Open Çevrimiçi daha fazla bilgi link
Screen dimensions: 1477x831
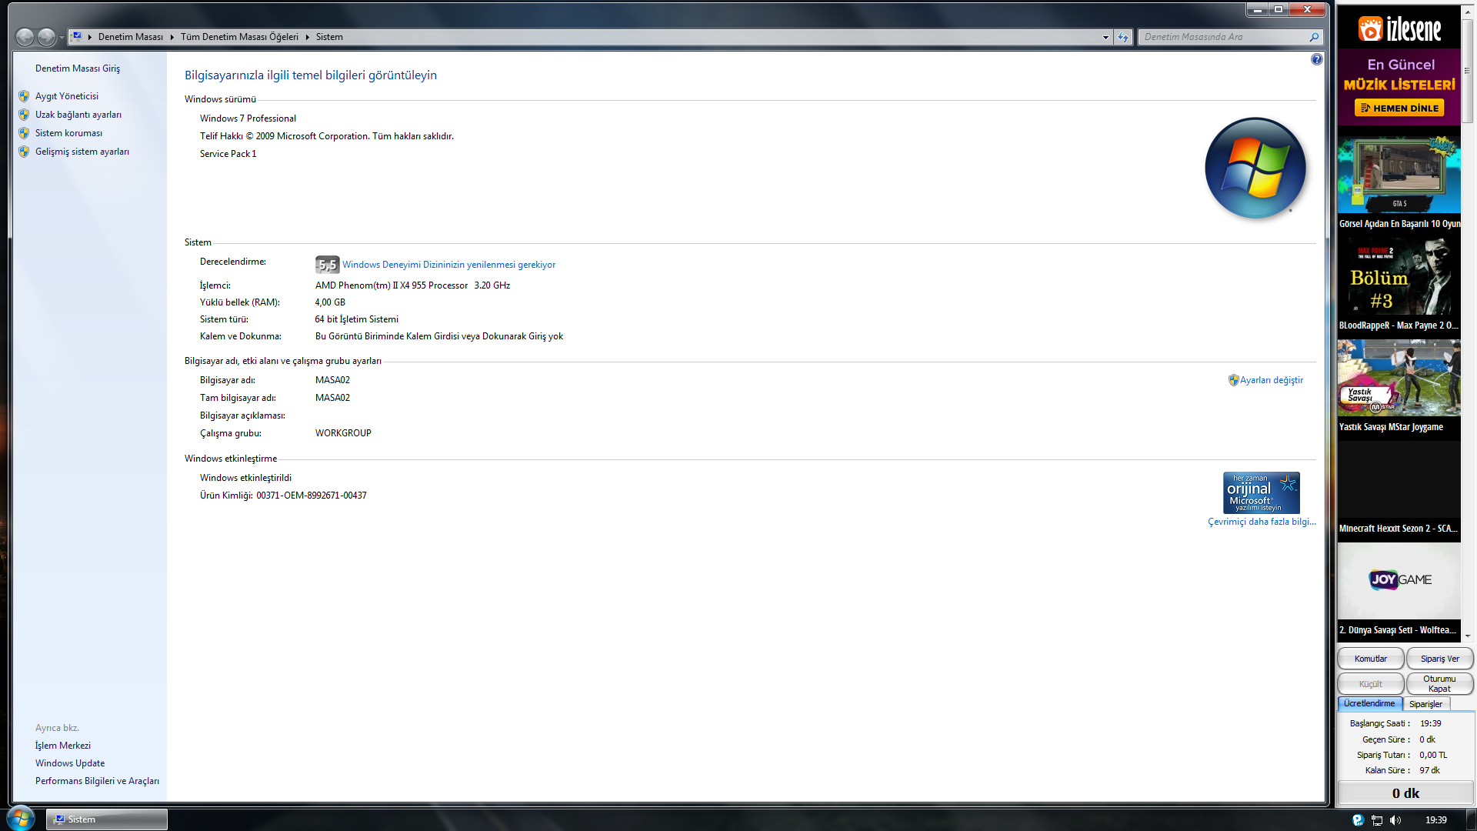point(1262,522)
